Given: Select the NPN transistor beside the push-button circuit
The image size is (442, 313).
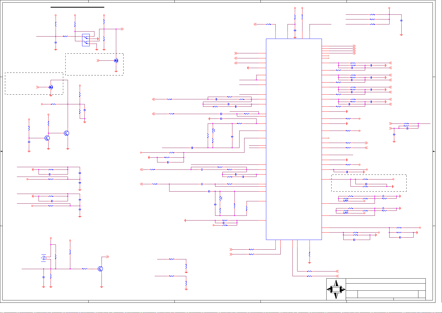Looking at the screenshot, I should pyautogui.click(x=100, y=269).
